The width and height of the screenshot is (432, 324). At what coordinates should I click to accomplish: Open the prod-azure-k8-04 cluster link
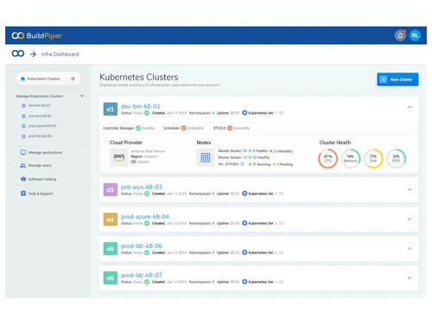click(145, 217)
